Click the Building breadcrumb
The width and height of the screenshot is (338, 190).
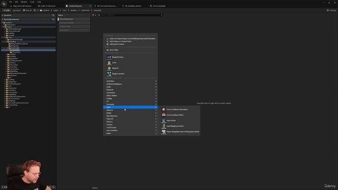point(74,11)
